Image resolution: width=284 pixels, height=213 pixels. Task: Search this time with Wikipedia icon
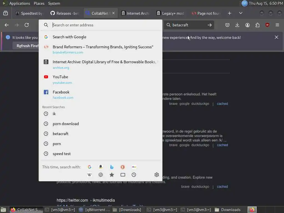(90, 175)
